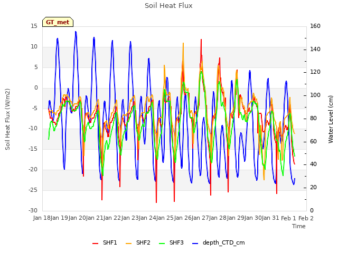The height and width of the screenshot is (253, 338).
Task: Click the green SHF3 legend swatch
Action: (x=162, y=244)
